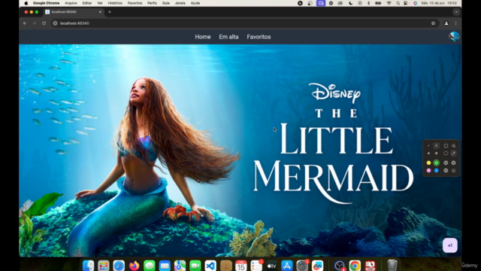This screenshot has width=481, height=271.
Task: Open the Histórico menu
Action: 115,3
